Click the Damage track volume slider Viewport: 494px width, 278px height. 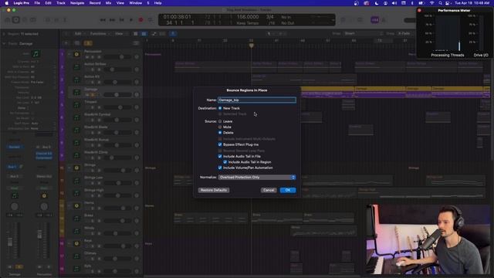[117, 94]
